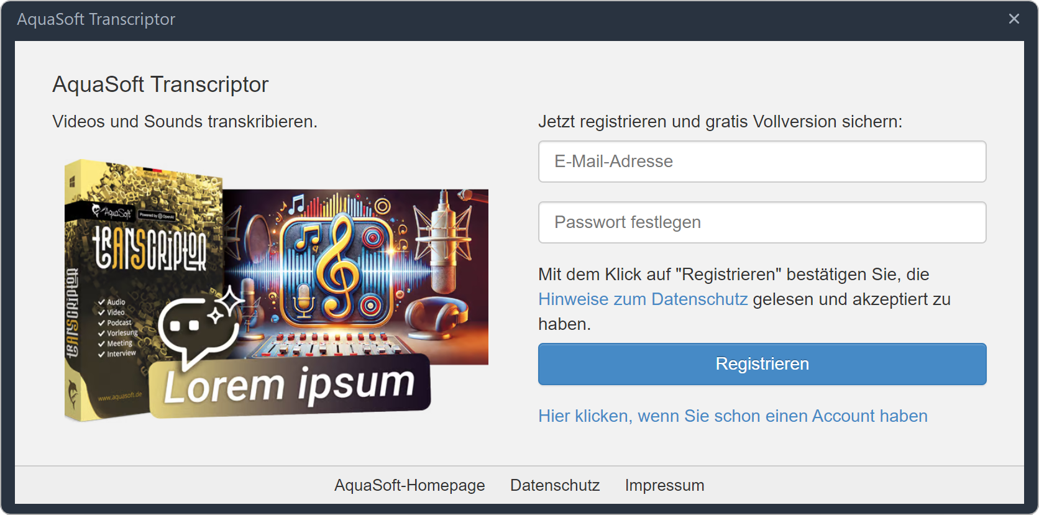Open the Impressum footer link
Viewport: 1039px width, 515px height.
point(664,485)
